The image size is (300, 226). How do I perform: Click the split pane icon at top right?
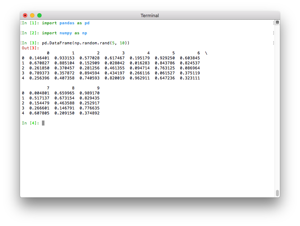277,23
